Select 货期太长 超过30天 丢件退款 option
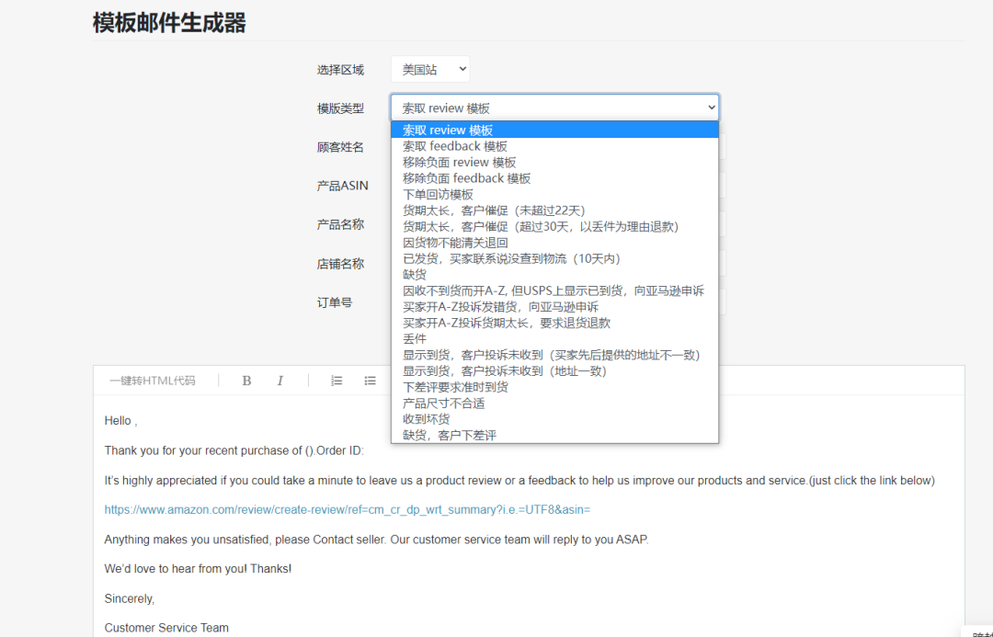Image resolution: width=993 pixels, height=637 pixels. click(x=554, y=227)
